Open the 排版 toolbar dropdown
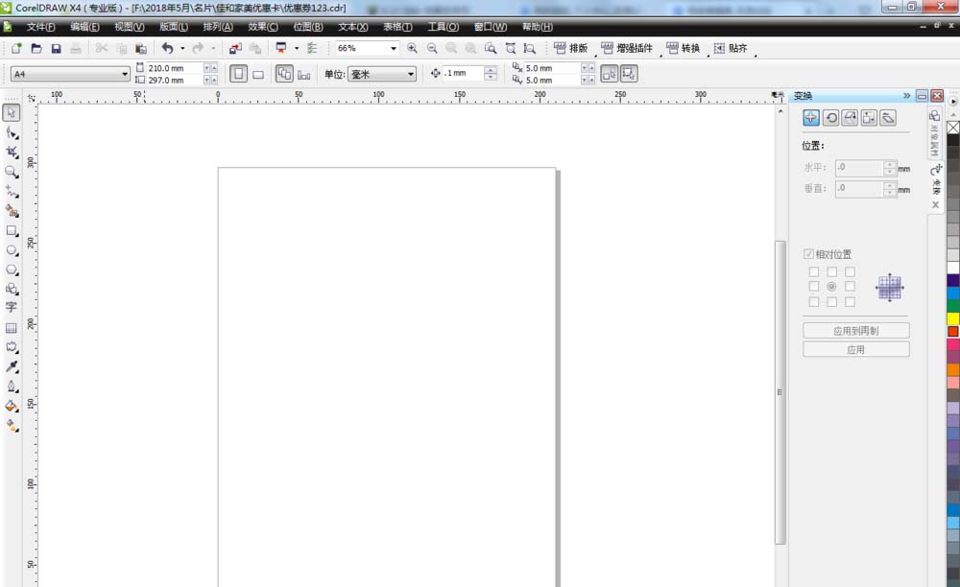The width and height of the screenshot is (960, 587). (x=570, y=48)
